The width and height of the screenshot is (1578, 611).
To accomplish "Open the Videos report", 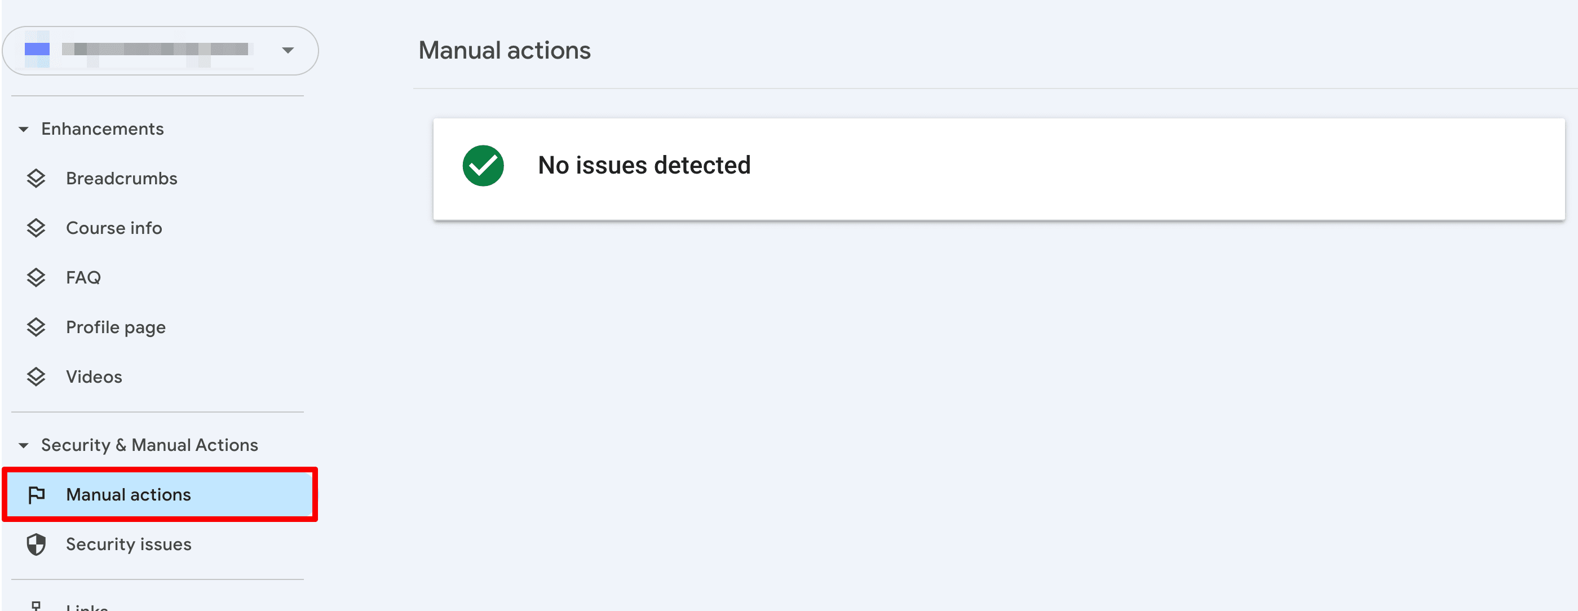I will pos(94,377).
